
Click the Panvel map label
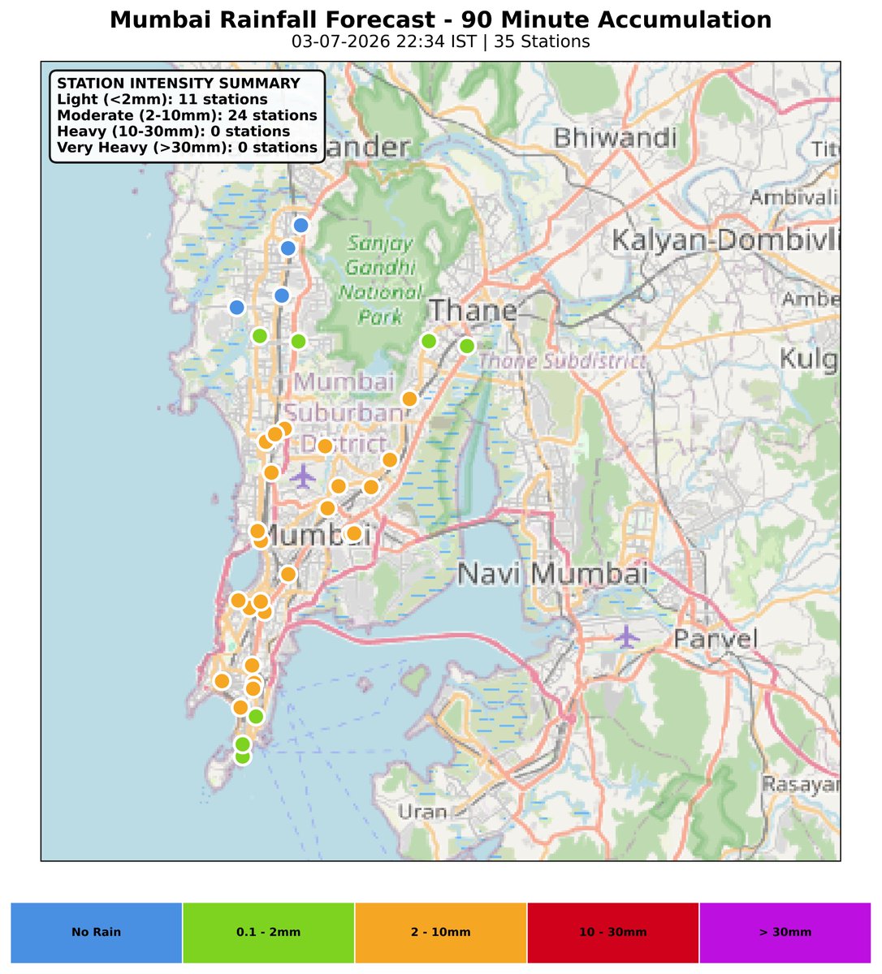[x=715, y=639]
